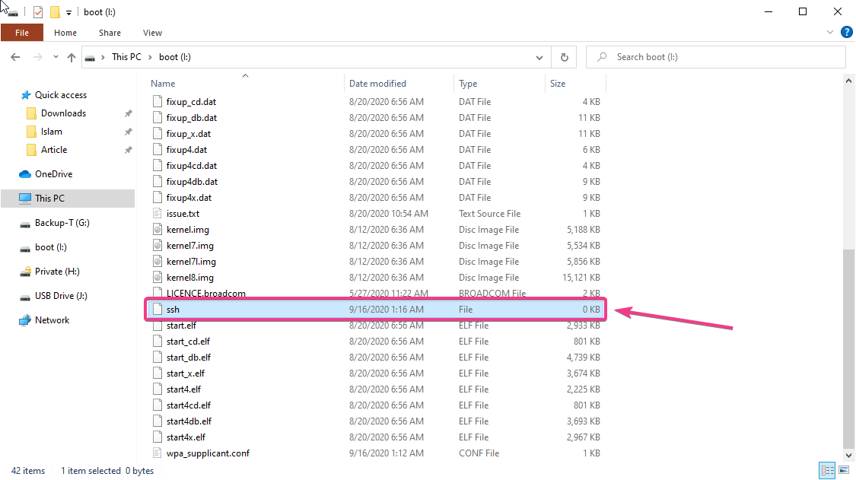Screen dimensions: 856x480
Task: Click the Properties quick access toolbar icon
Action: pyautogui.click(x=38, y=12)
